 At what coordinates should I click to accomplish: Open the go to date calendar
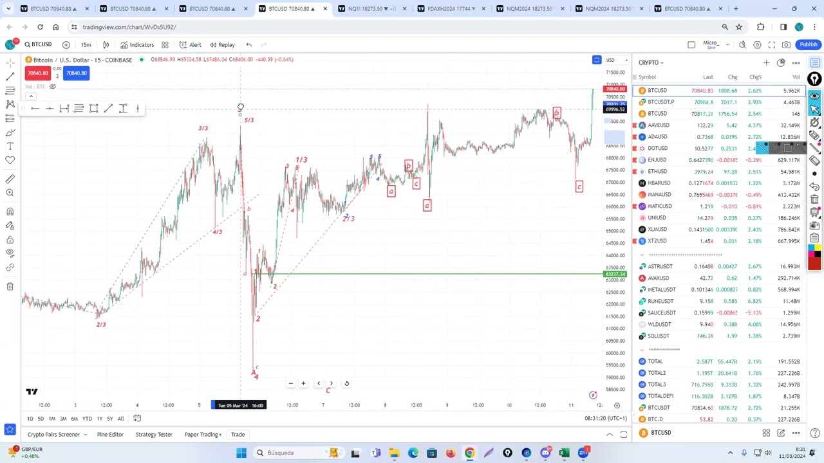click(x=136, y=419)
